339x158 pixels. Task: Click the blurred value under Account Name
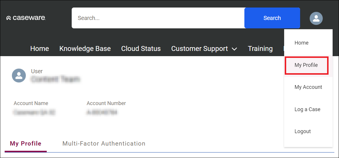point(34,112)
